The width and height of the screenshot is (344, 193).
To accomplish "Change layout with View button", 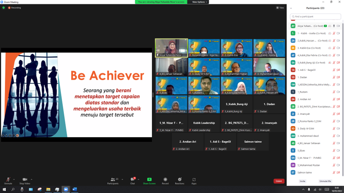I will (280, 8).
